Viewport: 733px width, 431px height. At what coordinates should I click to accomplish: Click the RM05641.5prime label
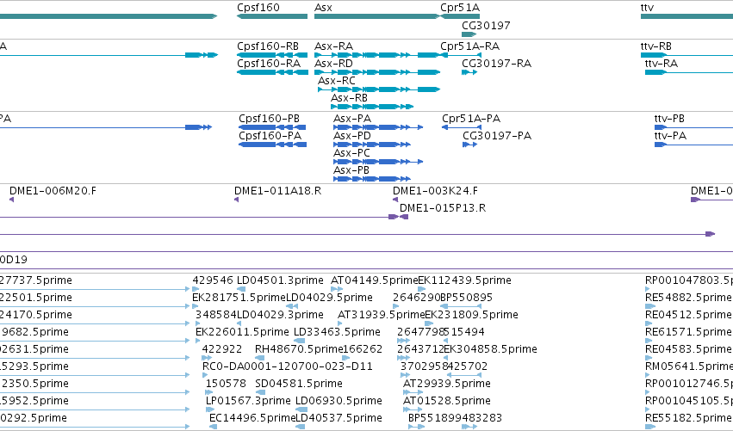[x=689, y=366]
